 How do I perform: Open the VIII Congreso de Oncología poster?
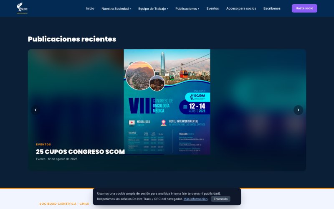coord(167,102)
